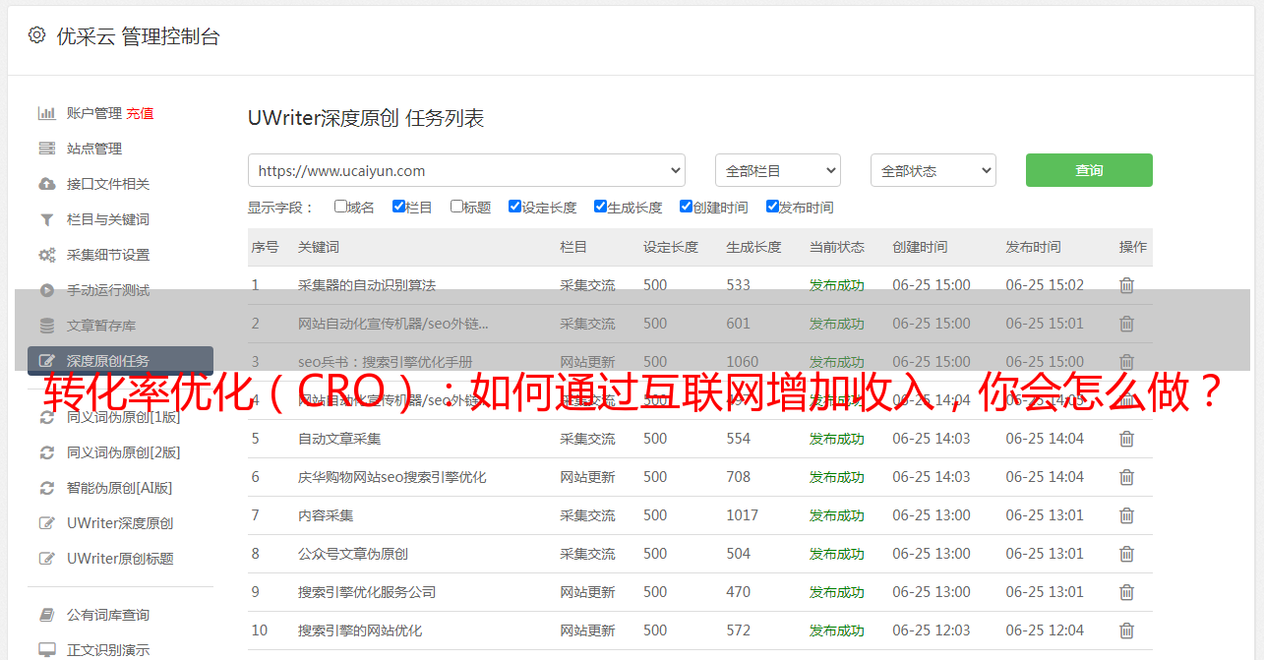This screenshot has height=660, width=1264.
Task: Click the database icon for 文章暂存库
Action: click(46, 326)
